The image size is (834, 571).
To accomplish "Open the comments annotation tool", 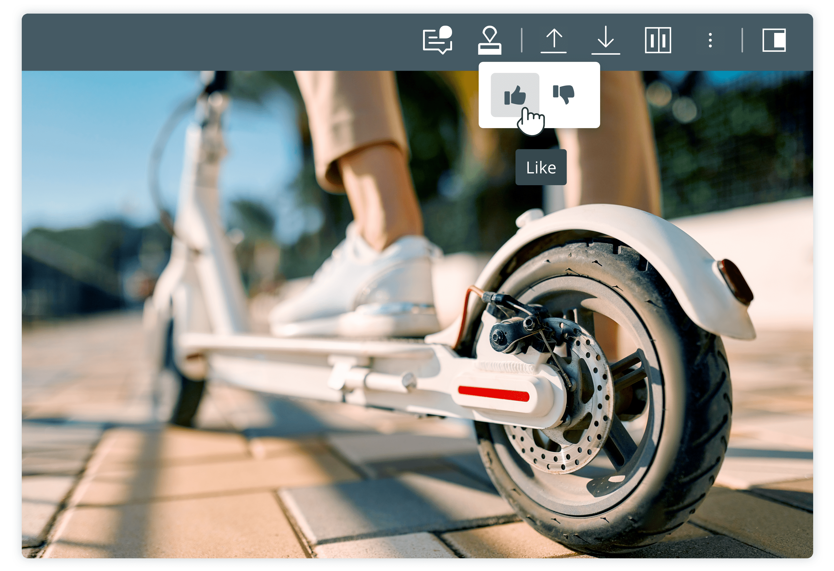I will [437, 40].
